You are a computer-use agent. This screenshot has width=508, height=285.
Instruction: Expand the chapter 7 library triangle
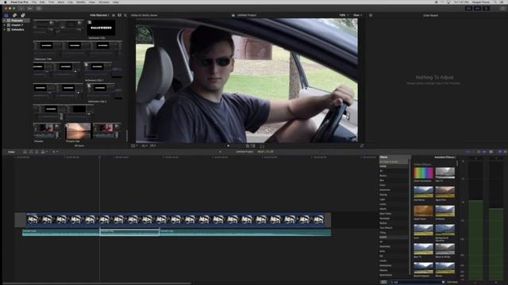(5, 25)
